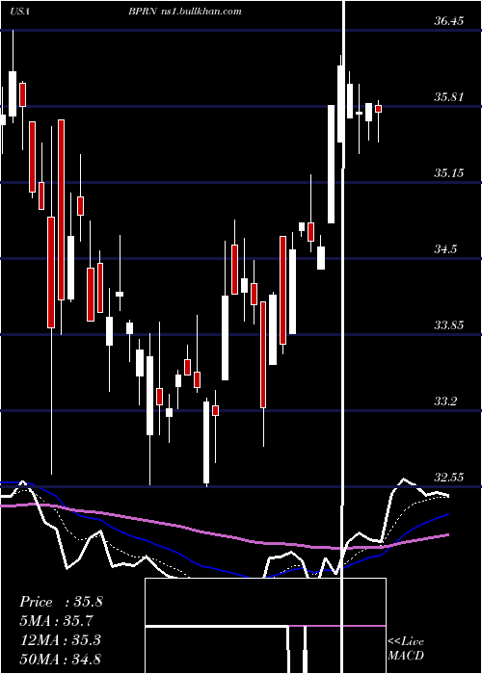Click the 35.15 price axis label
The image size is (482, 674).
[448, 173]
